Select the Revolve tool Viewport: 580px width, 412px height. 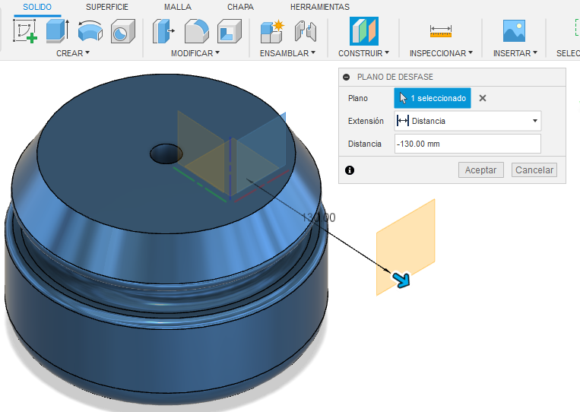pos(90,31)
